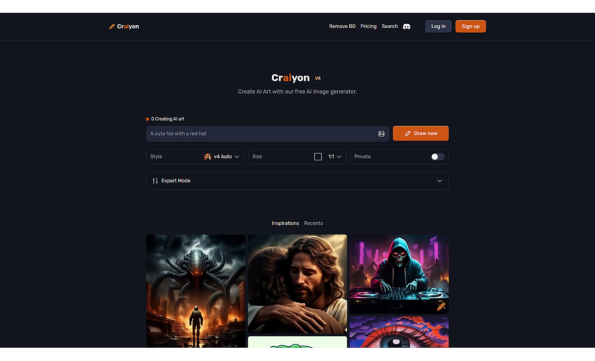
Task: Click the Draw now button
Action: coord(421,134)
